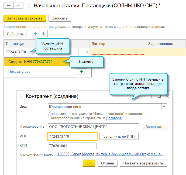Open supplier record with the open-form icon
This screenshot has width=186, height=175.
(87, 52)
